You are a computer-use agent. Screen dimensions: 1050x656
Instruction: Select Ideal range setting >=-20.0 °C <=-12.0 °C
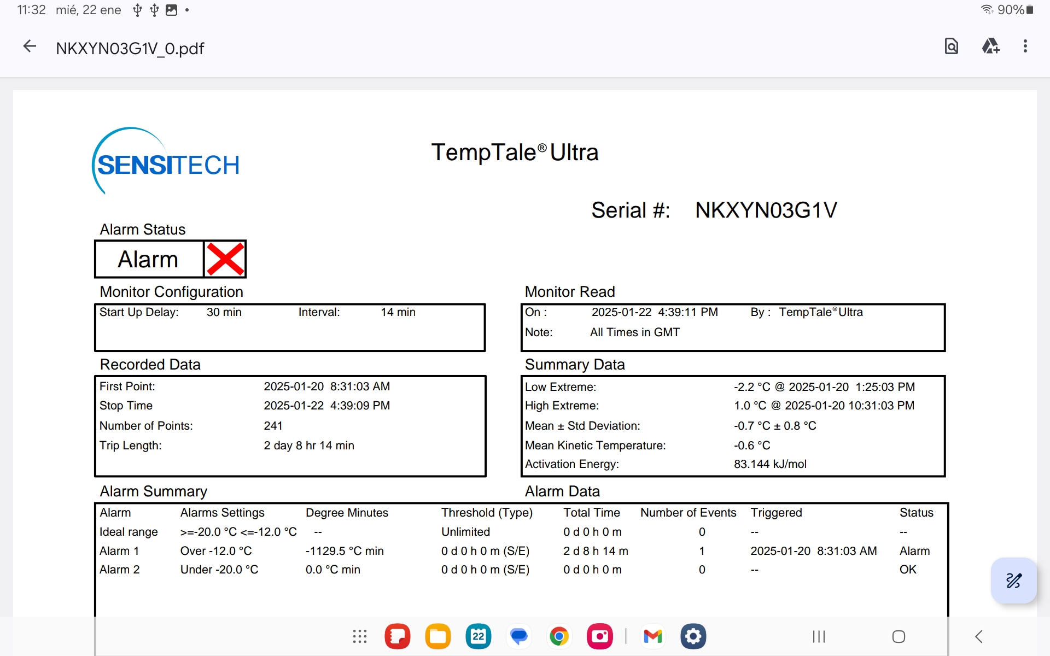click(238, 532)
